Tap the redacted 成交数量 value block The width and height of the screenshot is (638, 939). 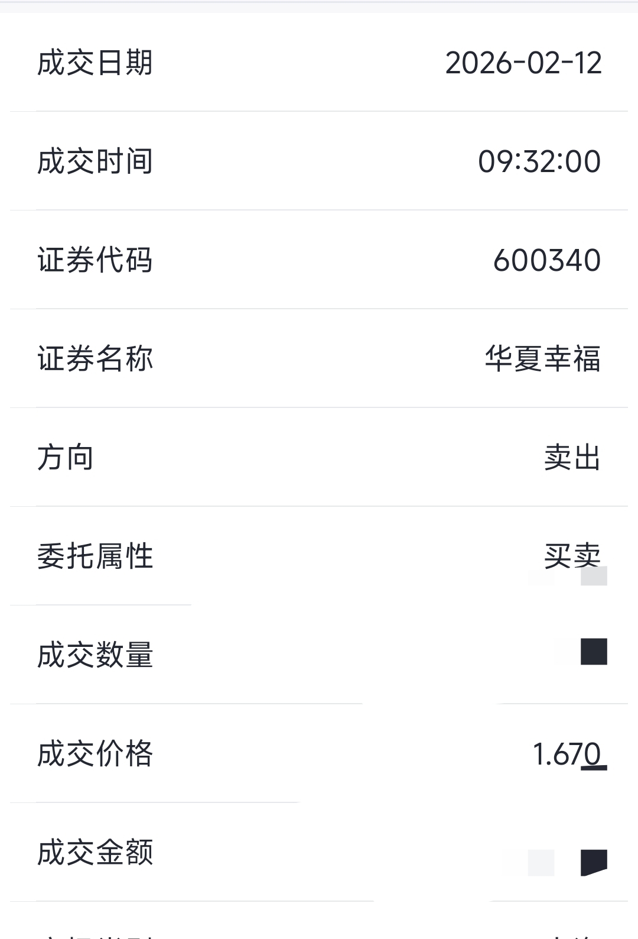click(594, 652)
